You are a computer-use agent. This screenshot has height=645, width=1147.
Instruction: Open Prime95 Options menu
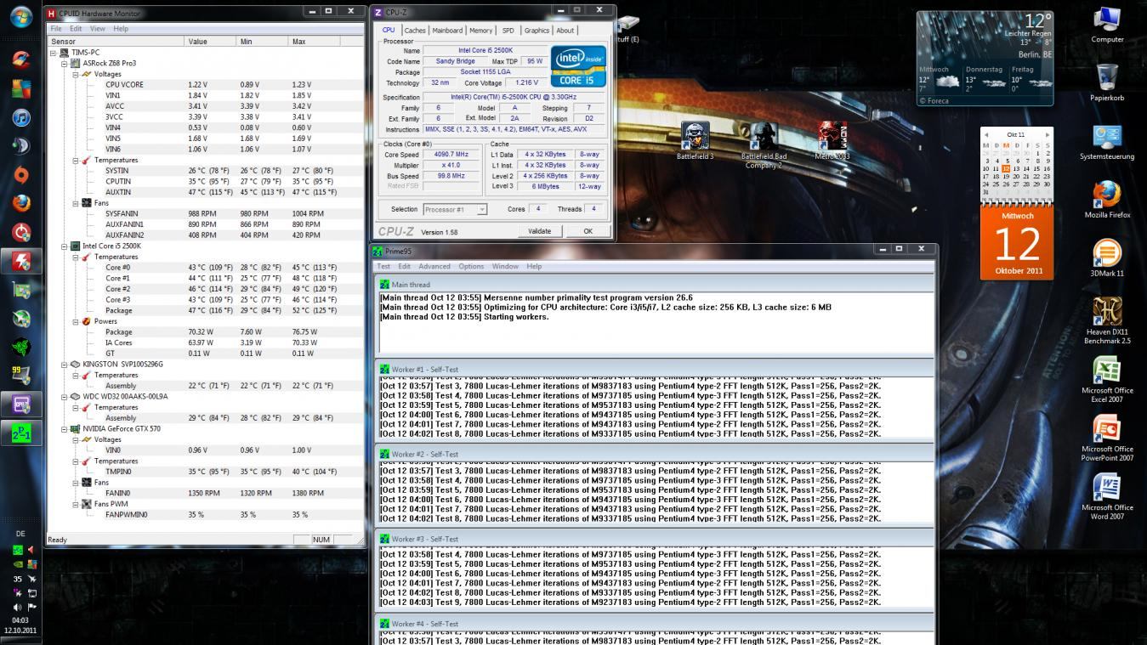coord(471,266)
